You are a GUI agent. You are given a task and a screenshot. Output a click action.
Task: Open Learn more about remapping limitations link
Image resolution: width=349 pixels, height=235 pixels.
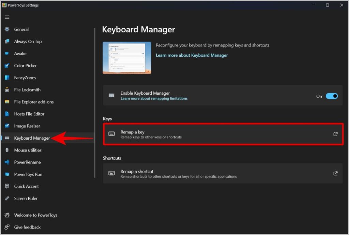(154, 98)
